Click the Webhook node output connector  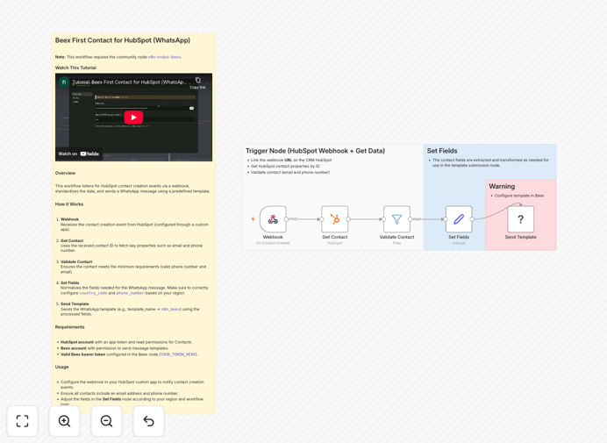tap(286, 219)
